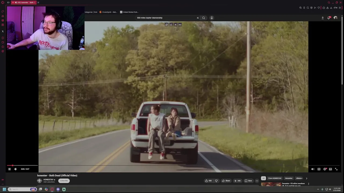Select the All filter chip
The height and width of the screenshot is (193, 344).
(x=263, y=178)
